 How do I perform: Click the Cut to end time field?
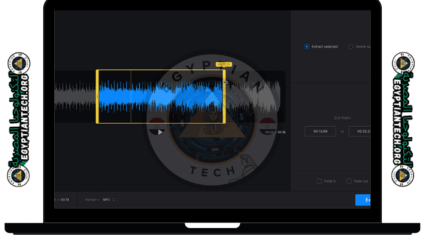point(360,131)
